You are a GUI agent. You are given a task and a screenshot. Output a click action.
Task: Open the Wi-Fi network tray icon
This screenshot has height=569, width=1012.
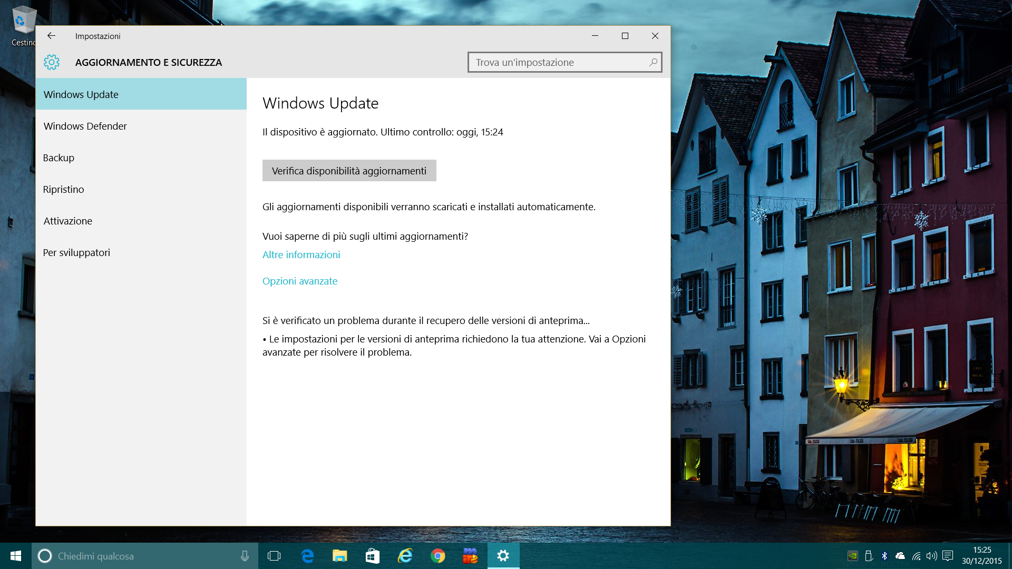pyautogui.click(x=916, y=556)
